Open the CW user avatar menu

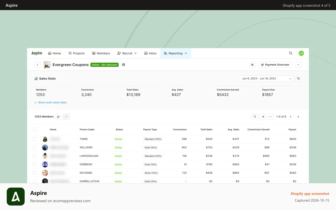(301, 53)
